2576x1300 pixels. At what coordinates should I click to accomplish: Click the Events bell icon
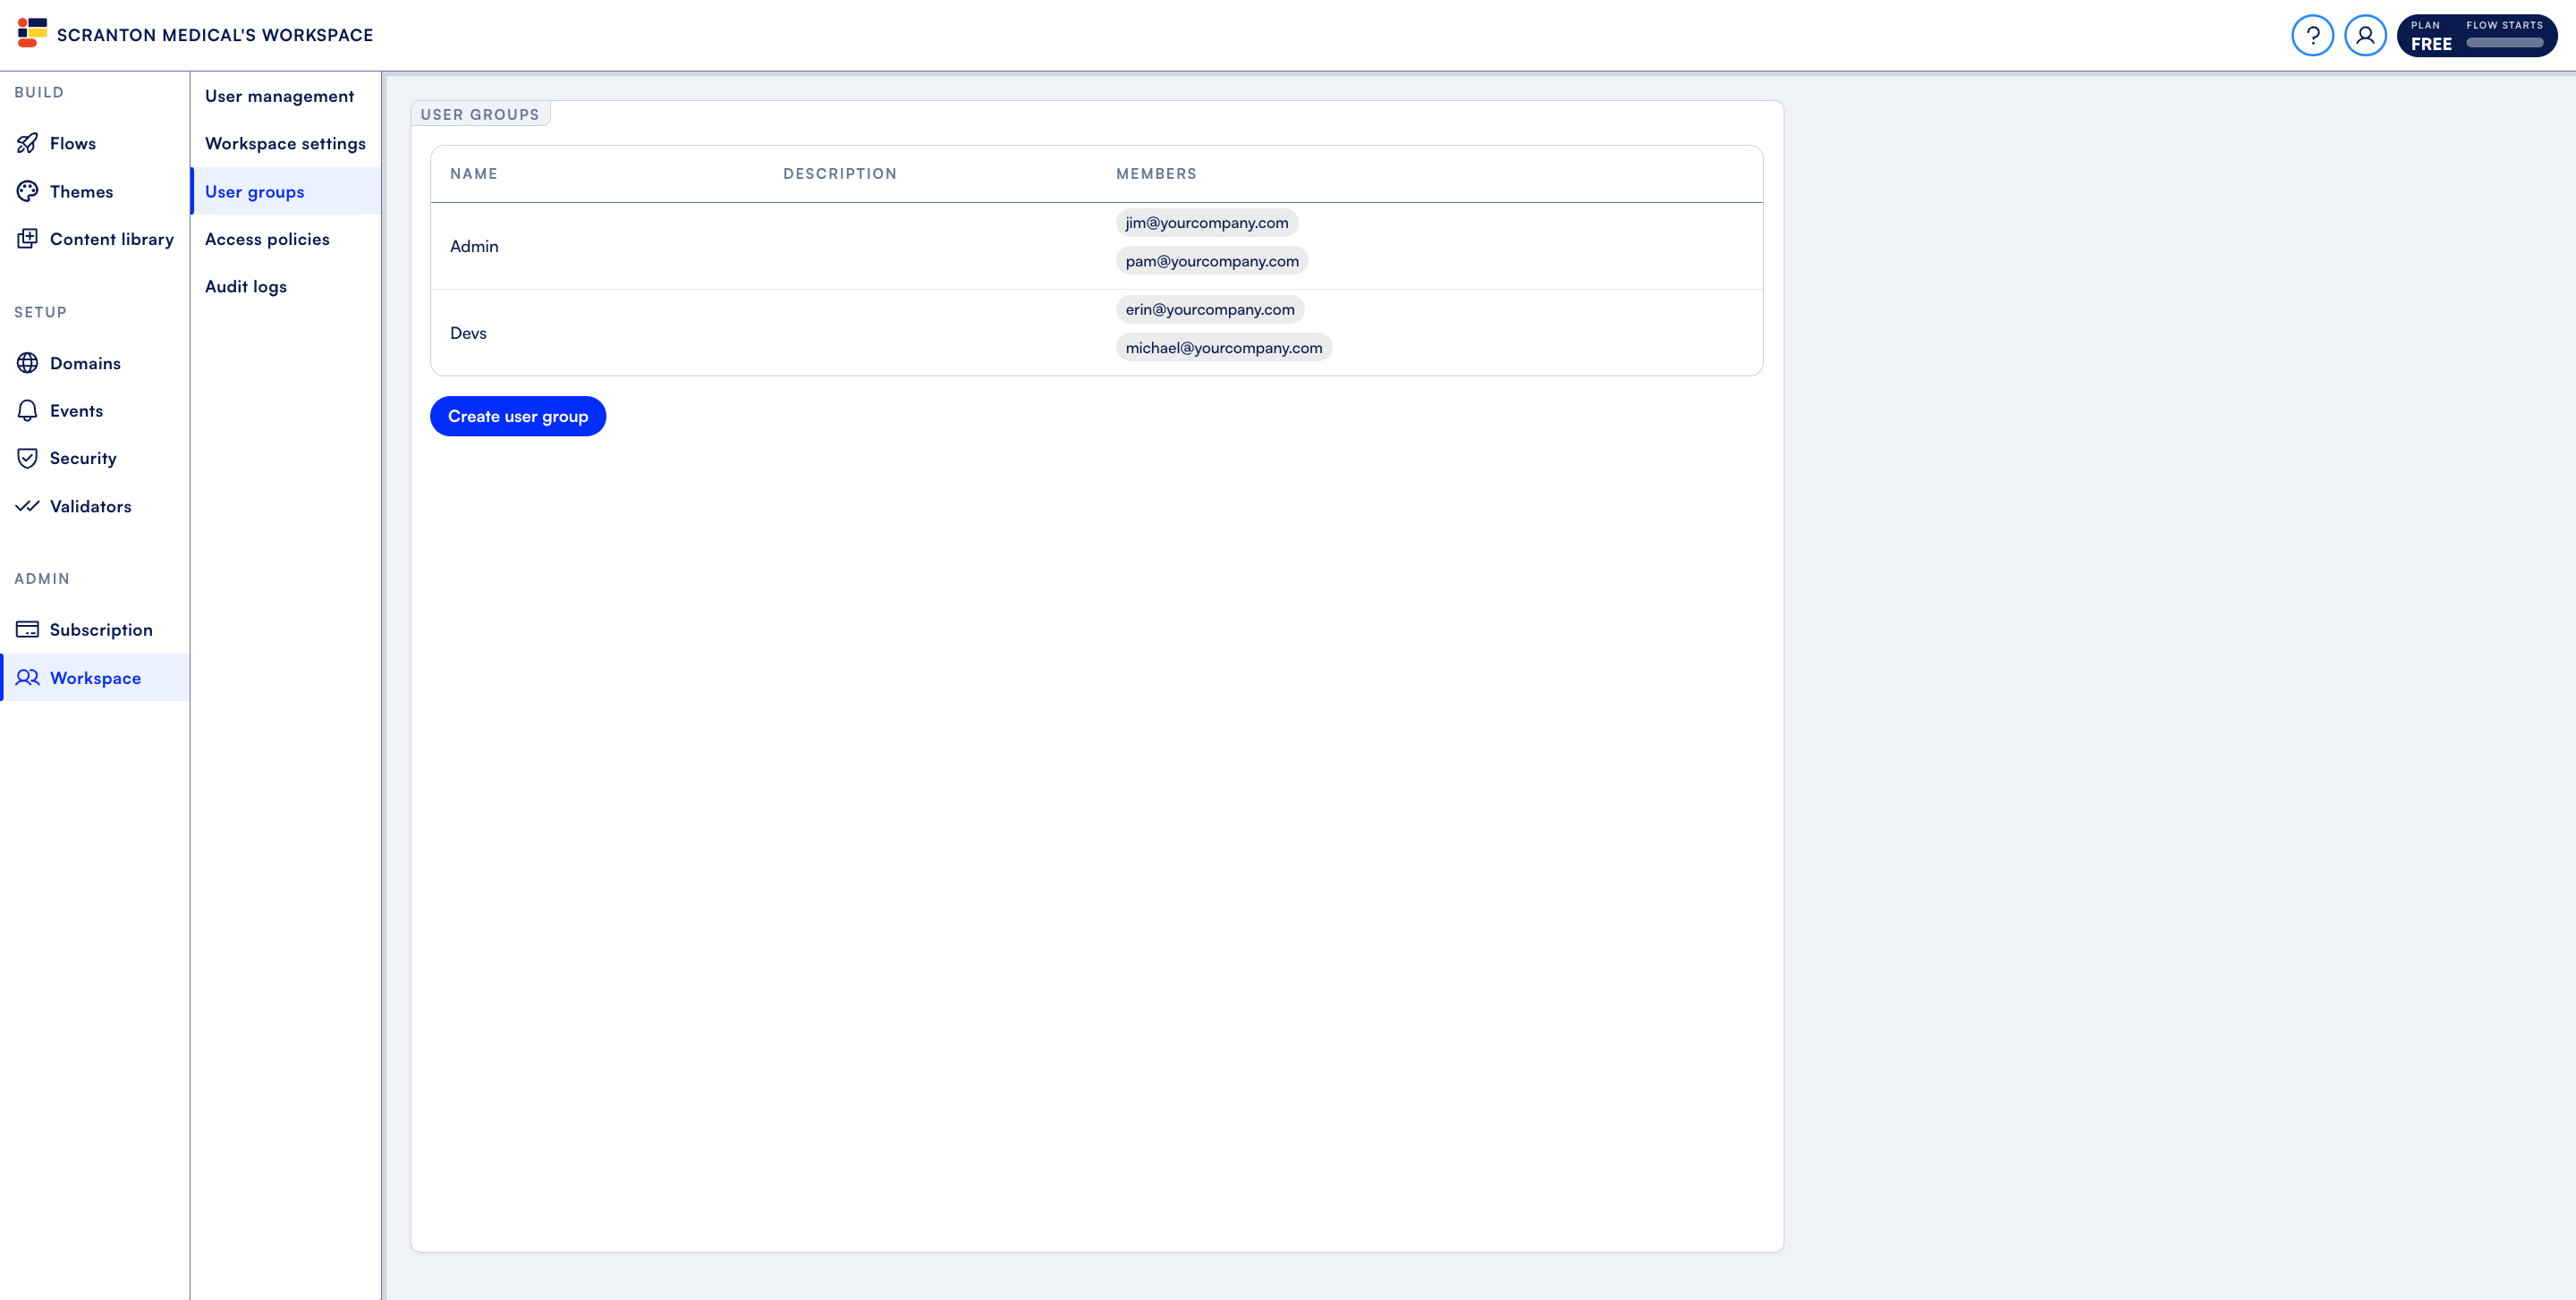[27, 410]
